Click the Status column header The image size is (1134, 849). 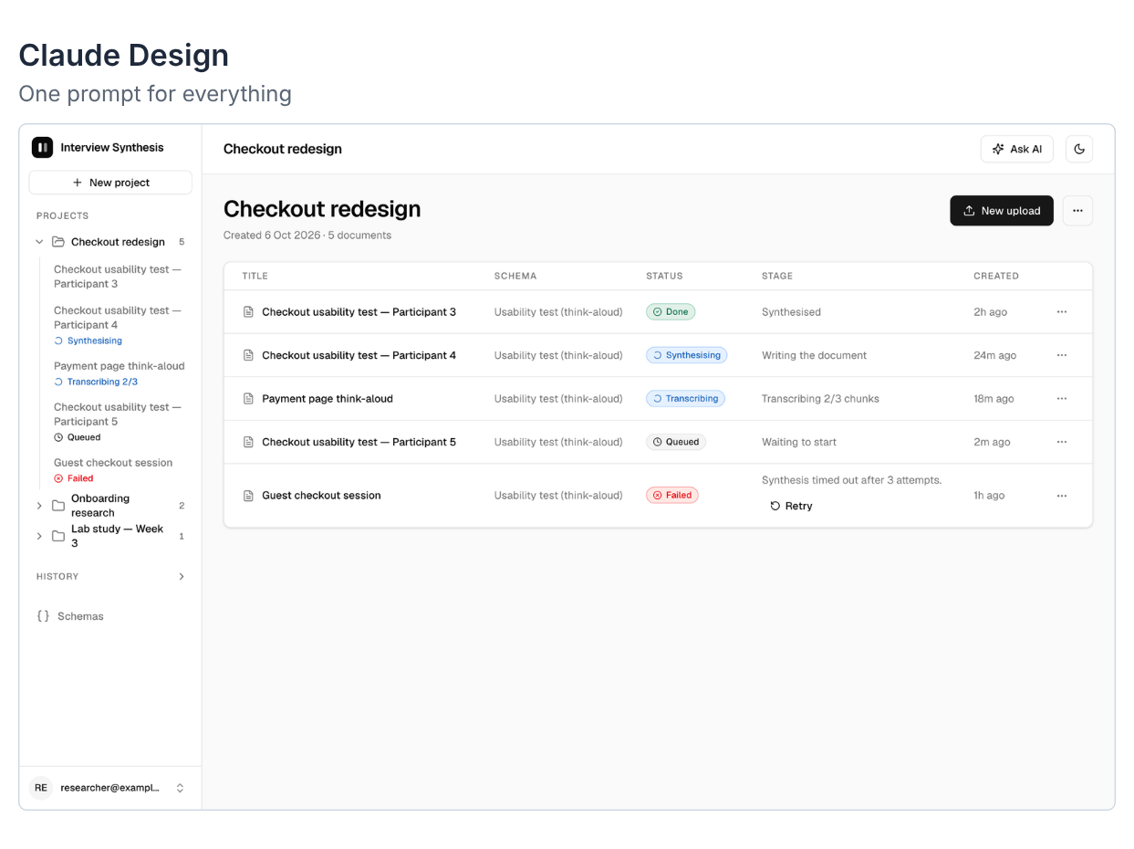[664, 276]
